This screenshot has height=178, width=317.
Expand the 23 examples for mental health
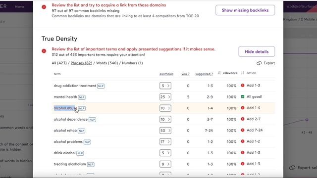coord(165,97)
